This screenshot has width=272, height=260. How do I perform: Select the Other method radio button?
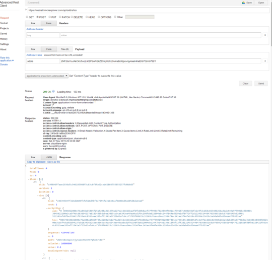pyautogui.click(x=115, y=17)
